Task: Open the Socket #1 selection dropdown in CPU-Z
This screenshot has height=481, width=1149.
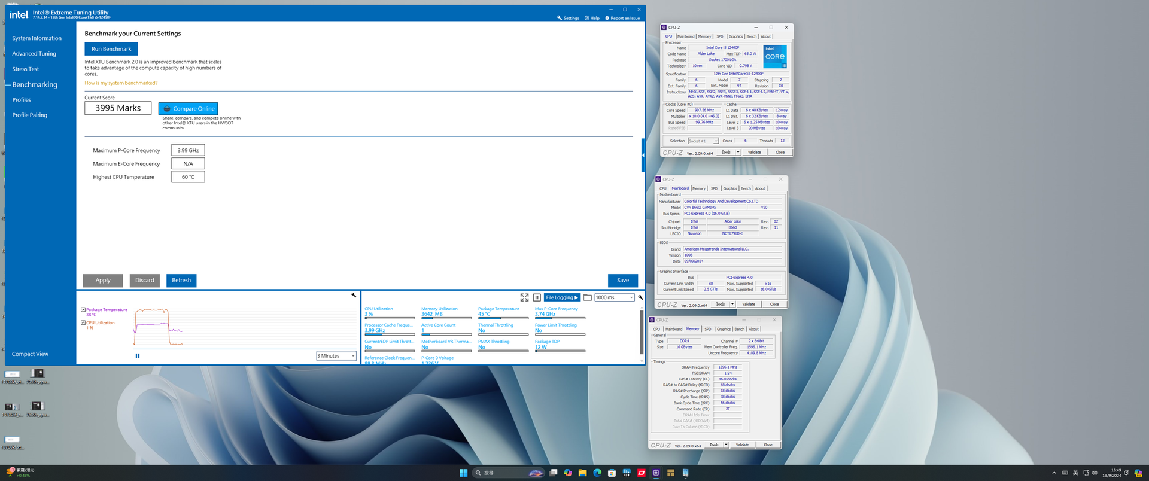Action: [x=703, y=141]
